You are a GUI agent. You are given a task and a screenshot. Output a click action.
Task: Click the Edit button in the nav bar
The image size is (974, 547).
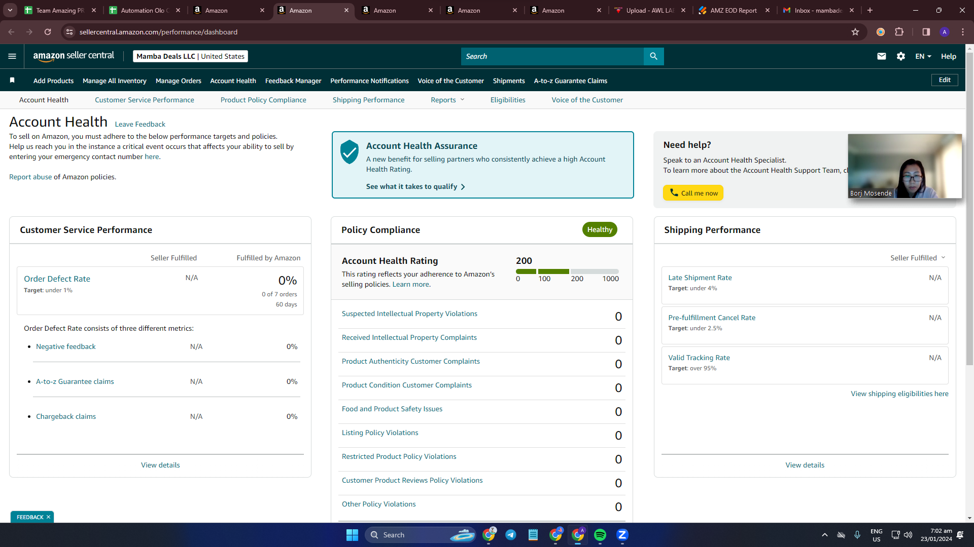[945, 80]
